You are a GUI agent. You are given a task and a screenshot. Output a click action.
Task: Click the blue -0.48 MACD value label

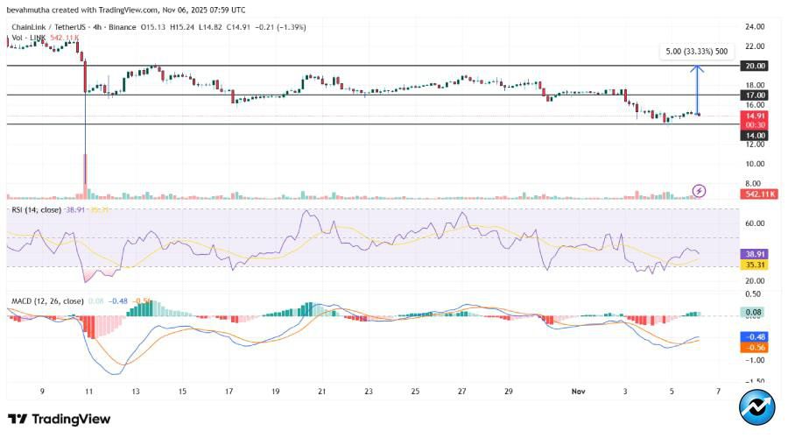click(754, 336)
